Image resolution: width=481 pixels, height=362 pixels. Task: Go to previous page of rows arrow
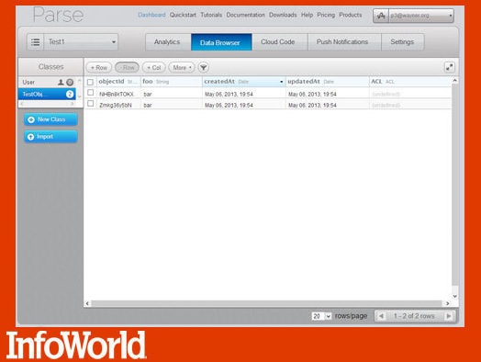click(x=381, y=316)
